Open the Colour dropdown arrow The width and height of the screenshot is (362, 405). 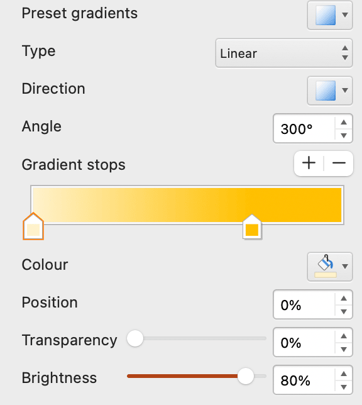345,266
